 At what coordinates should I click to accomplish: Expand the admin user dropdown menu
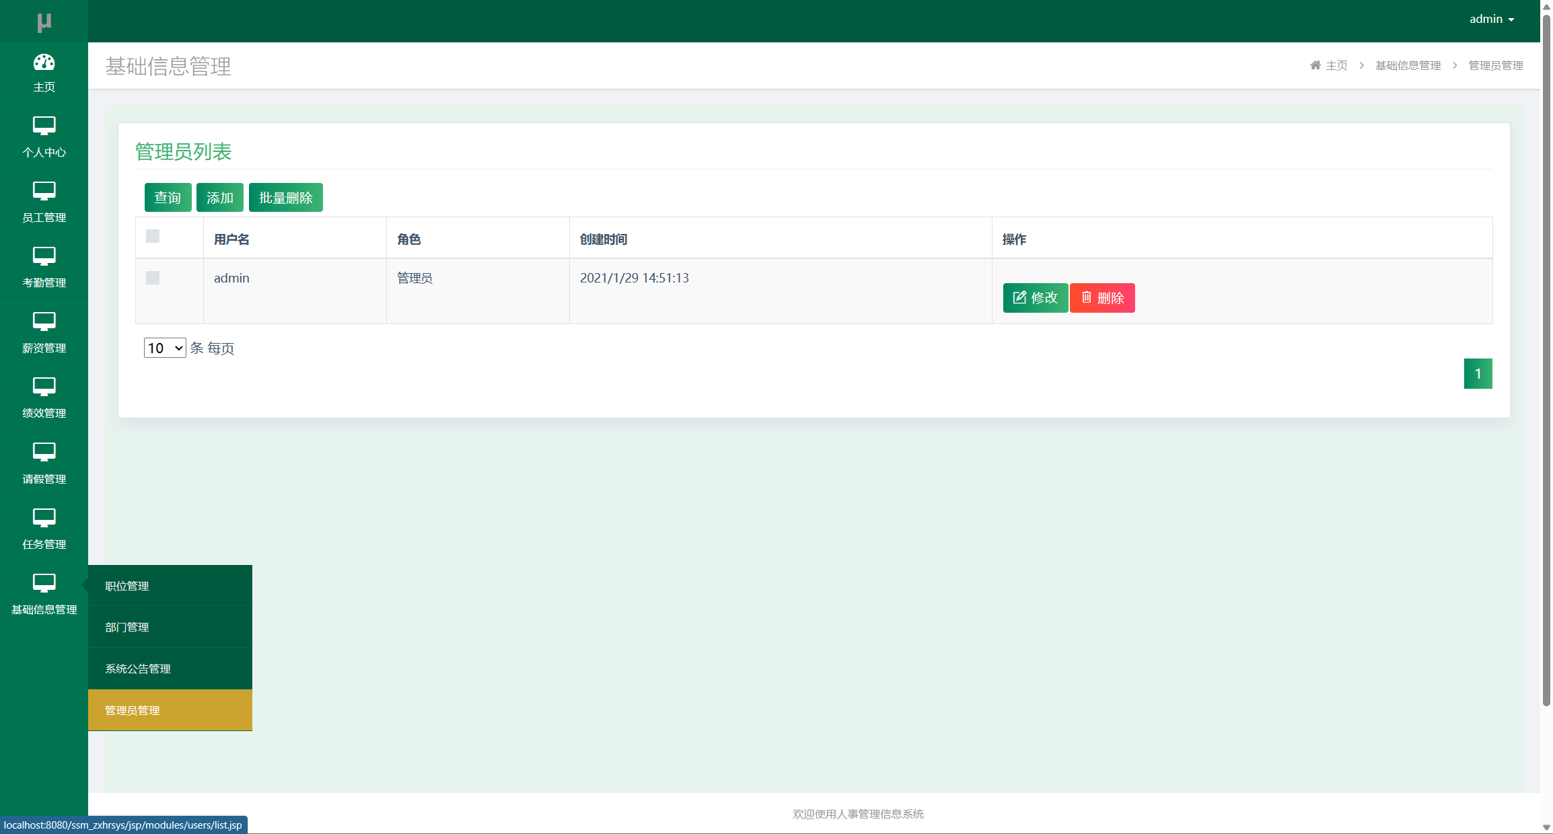pos(1491,20)
